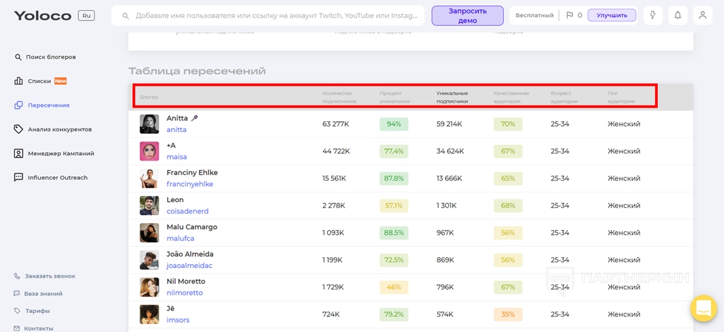Image resolution: width=724 pixels, height=332 pixels.
Task: Open Списки in the sidebar
Action: 40,81
